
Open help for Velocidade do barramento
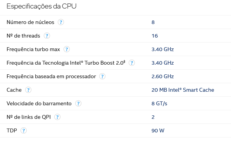click(x=78, y=103)
